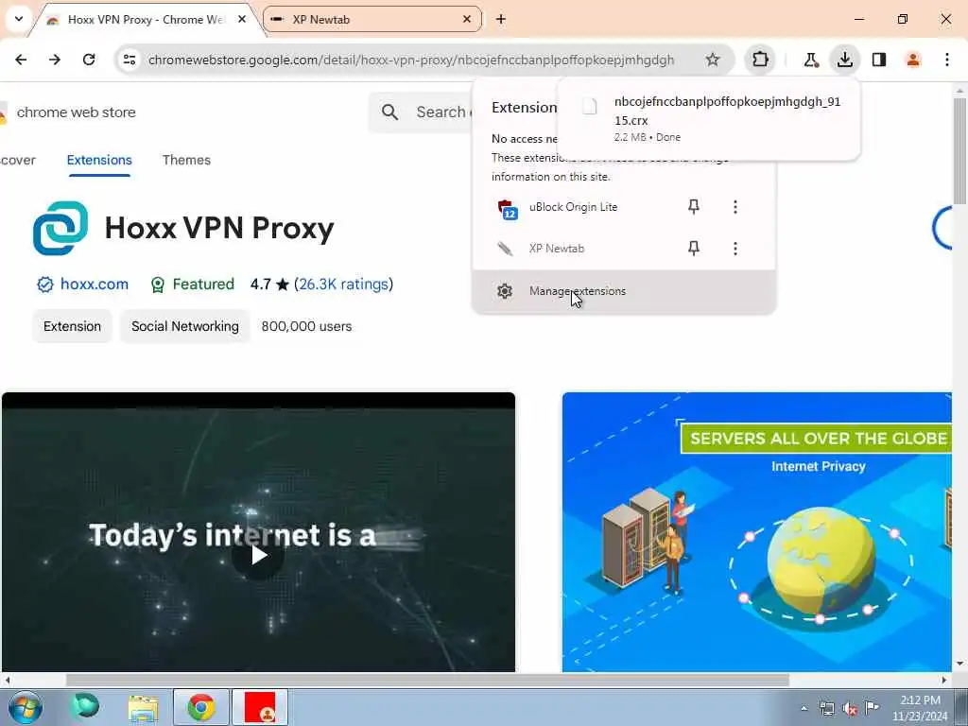Viewport: 968px width, 726px height.
Task: Switch to the XP Newtab tab
Action: (372, 19)
